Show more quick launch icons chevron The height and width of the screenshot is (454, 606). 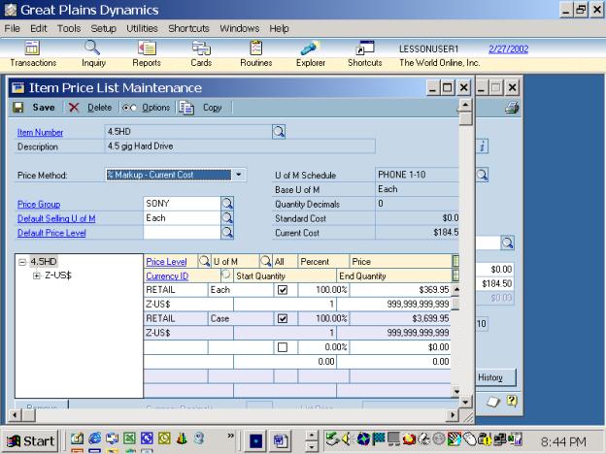tap(230, 436)
